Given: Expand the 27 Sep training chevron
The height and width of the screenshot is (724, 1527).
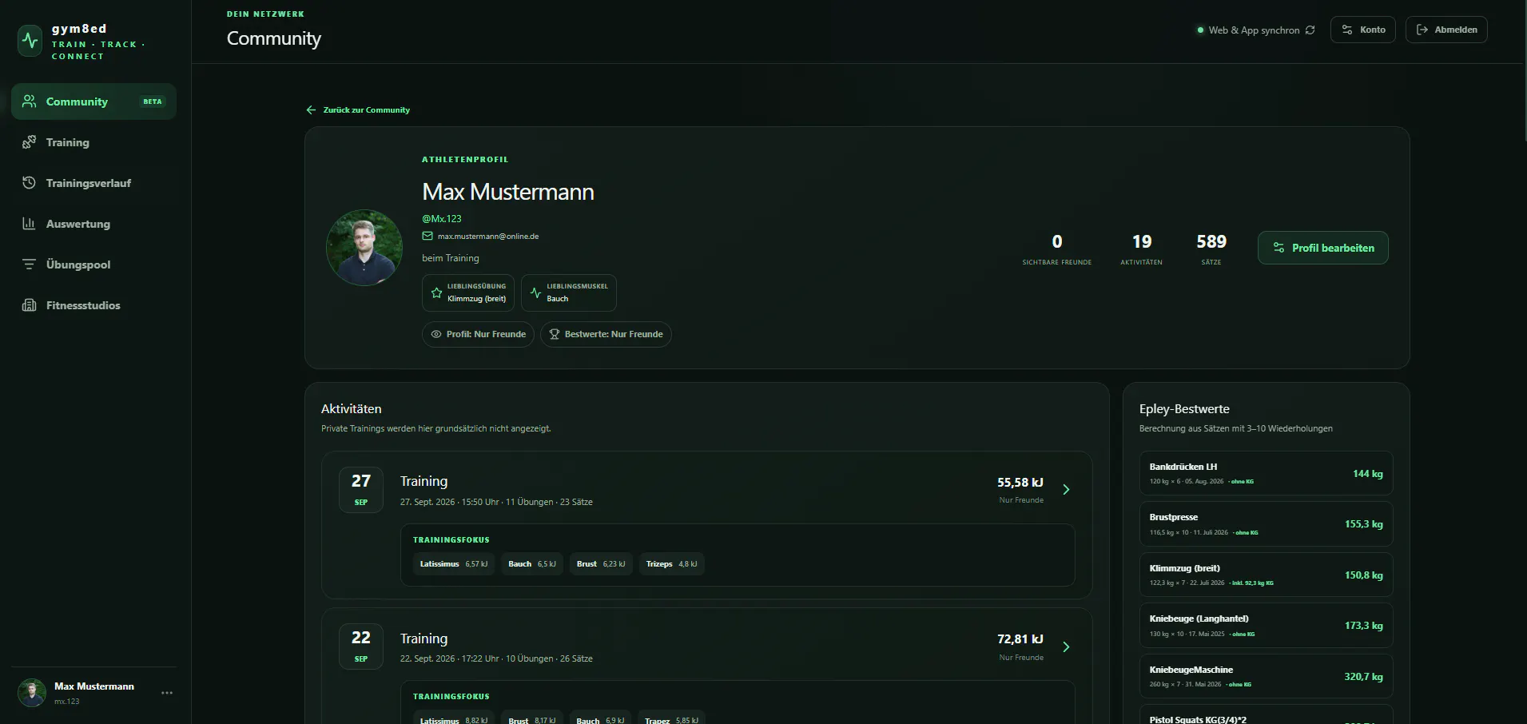Looking at the screenshot, I should [1066, 490].
